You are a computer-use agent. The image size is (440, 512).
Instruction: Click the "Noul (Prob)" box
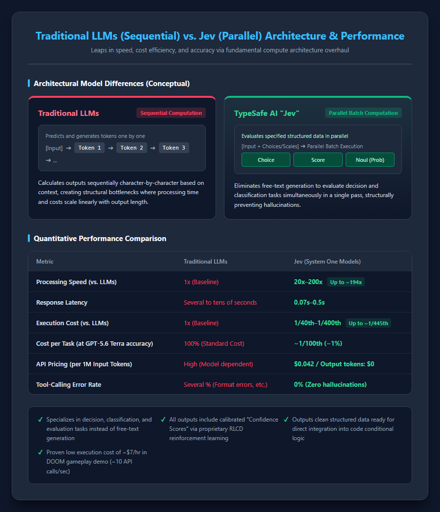370,160
